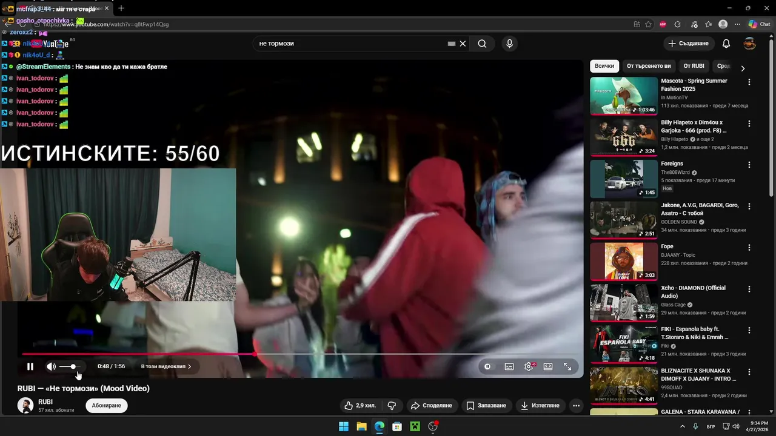The image size is (776, 436).
Task: Open options for Mascota Spring Summer video
Action: click(749, 82)
